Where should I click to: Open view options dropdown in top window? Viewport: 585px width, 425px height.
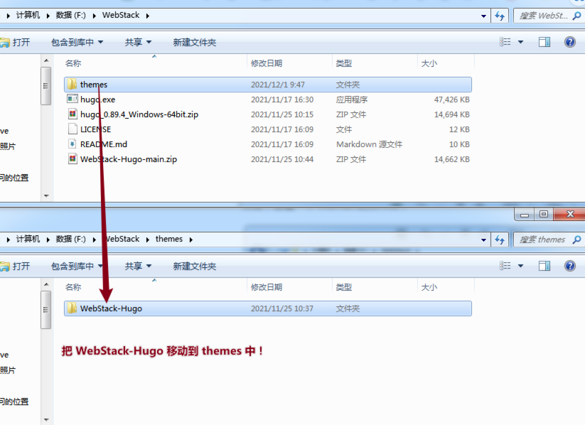(x=520, y=42)
